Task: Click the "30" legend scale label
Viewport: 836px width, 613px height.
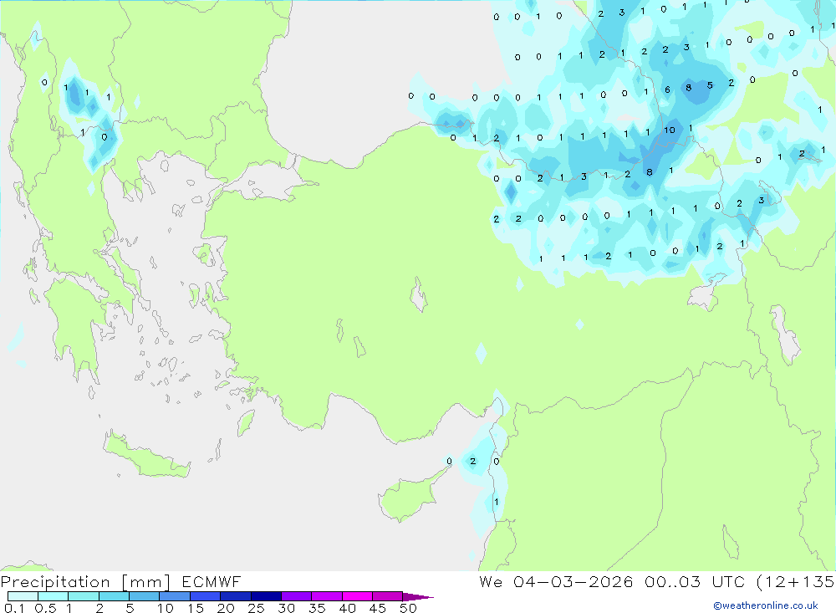Action: pyautogui.click(x=286, y=608)
